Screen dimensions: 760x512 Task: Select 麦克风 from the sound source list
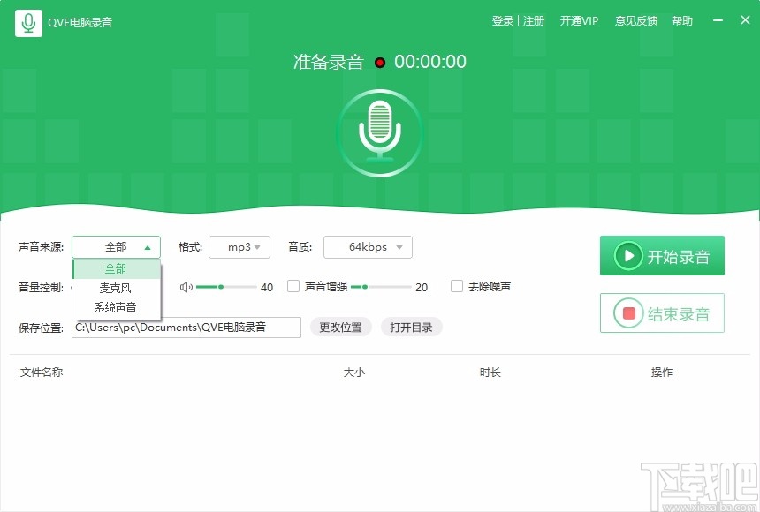point(116,289)
